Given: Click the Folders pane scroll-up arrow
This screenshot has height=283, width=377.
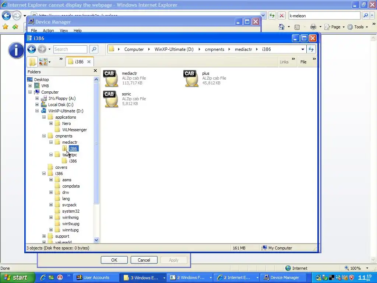Looking at the screenshot, I should coord(96,80).
